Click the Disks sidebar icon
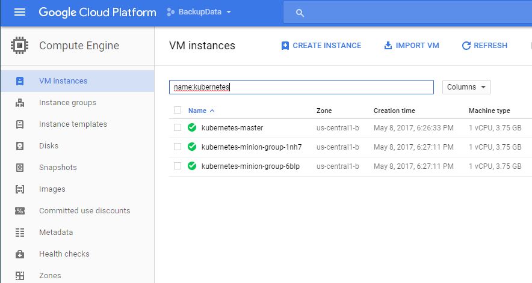The height and width of the screenshot is (283, 532). coord(20,146)
